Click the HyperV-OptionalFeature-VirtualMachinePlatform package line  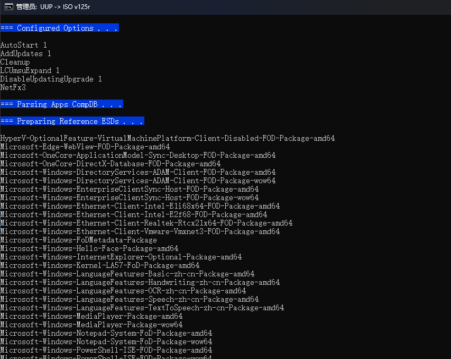tap(168, 138)
